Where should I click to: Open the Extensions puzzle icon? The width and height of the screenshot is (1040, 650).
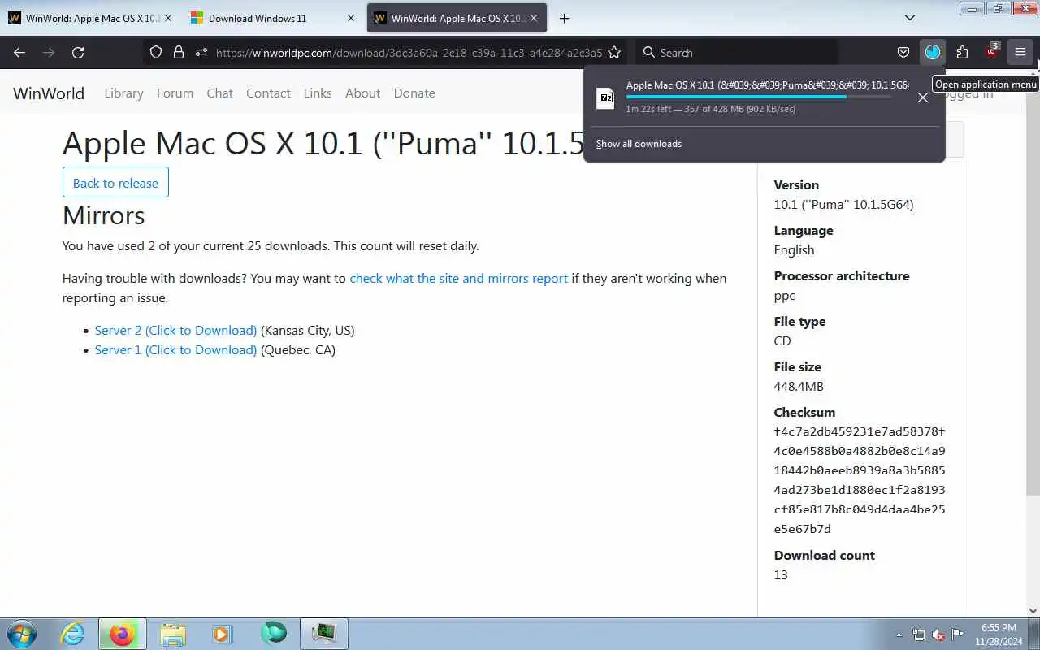[x=962, y=52]
